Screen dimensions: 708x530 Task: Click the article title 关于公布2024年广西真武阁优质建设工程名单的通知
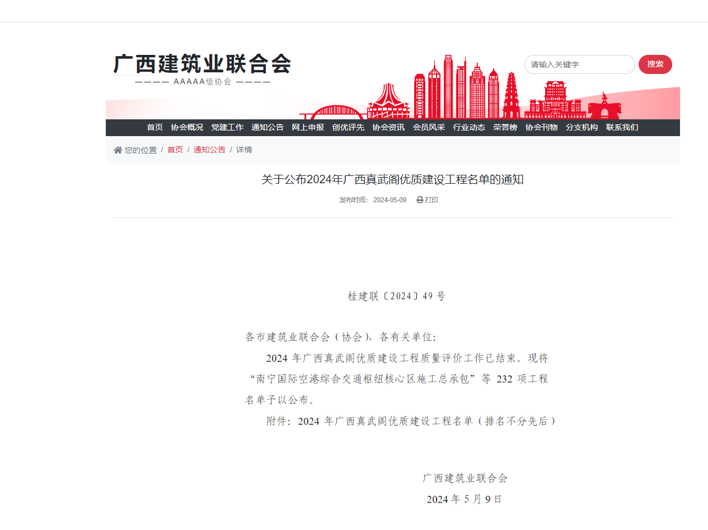tap(392, 180)
